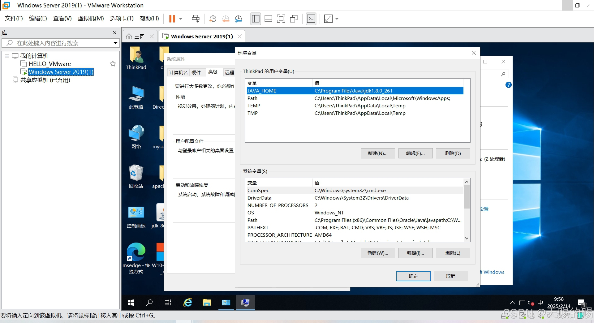
Task: Toggle favorite star for HELLO_VMware
Action: pyautogui.click(x=113, y=64)
